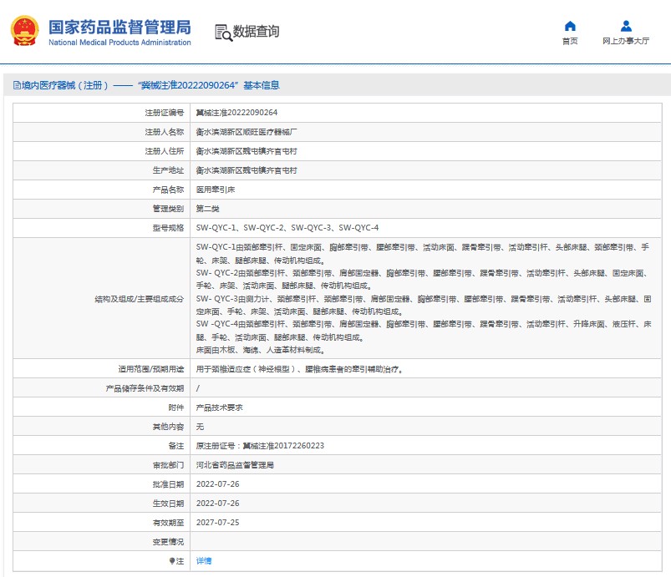Click the 附件 row label
This screenshot has height=577, width=671.
point(175,407)
